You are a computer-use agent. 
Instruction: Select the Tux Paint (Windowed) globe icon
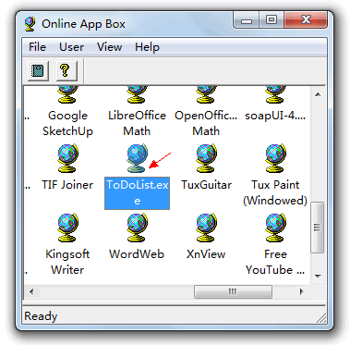click(275, 158)
